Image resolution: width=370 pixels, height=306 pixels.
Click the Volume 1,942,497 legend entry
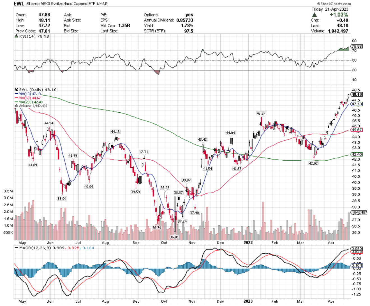click(31, 106)
